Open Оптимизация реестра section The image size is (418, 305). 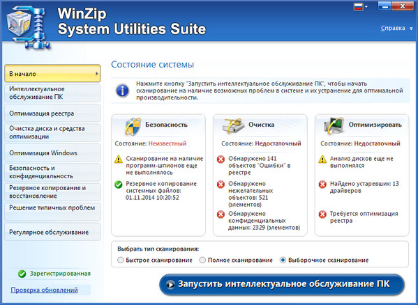click(x=52, y=114)
